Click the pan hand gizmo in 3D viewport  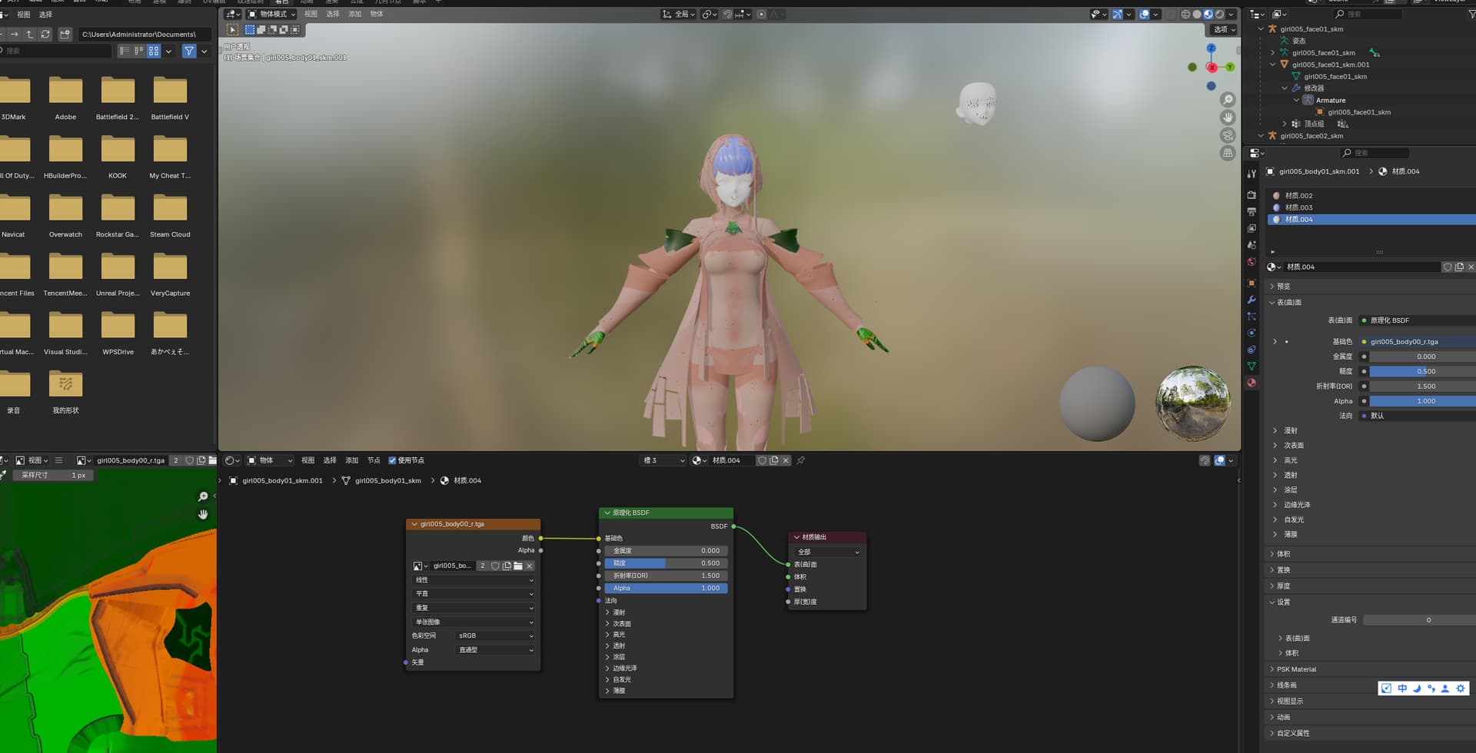click(x=1228, y=118)
